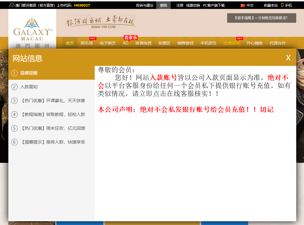Click the mobile phone icon next to 手机
Viewport: 304px width, 225px height.
(x=282, y=5)
